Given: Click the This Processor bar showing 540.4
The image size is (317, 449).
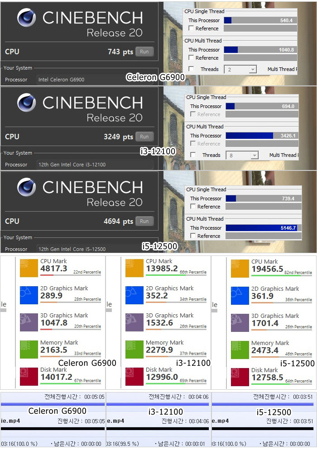Looking at the screenshot, I should click(x=260, y=20).
